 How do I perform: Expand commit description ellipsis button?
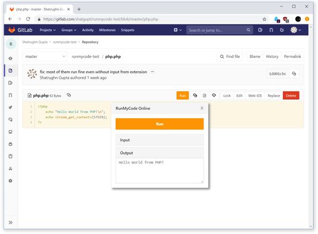point(152,72)
